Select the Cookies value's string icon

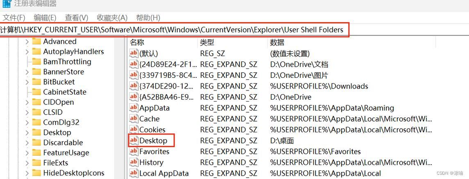click(134, 129)
